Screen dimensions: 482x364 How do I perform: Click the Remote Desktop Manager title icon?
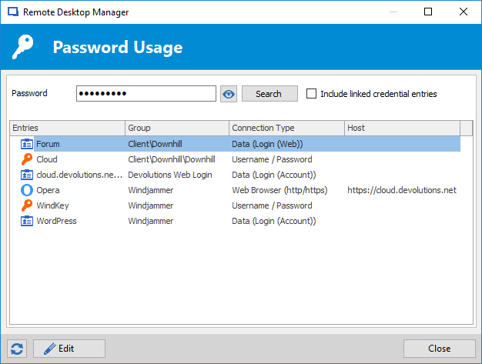point(13,12)
